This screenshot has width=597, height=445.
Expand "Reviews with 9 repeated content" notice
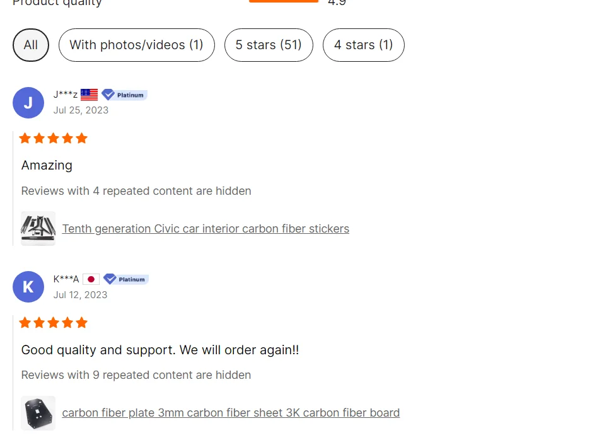click(136, 375)
